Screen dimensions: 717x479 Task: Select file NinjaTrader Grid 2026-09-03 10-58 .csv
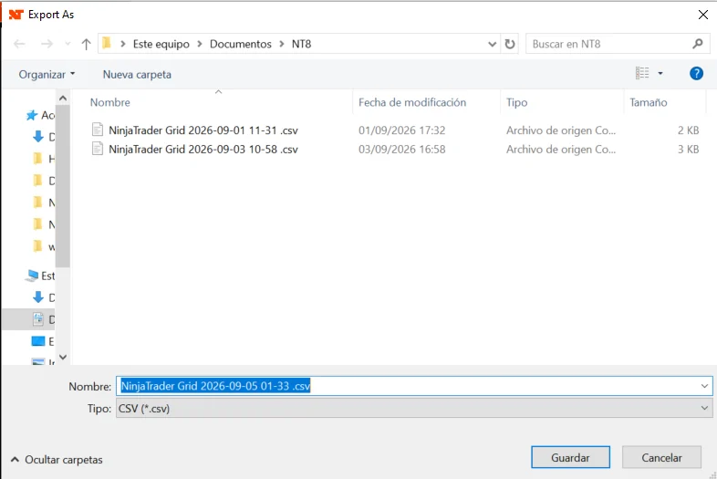click(x=203, y=149)
